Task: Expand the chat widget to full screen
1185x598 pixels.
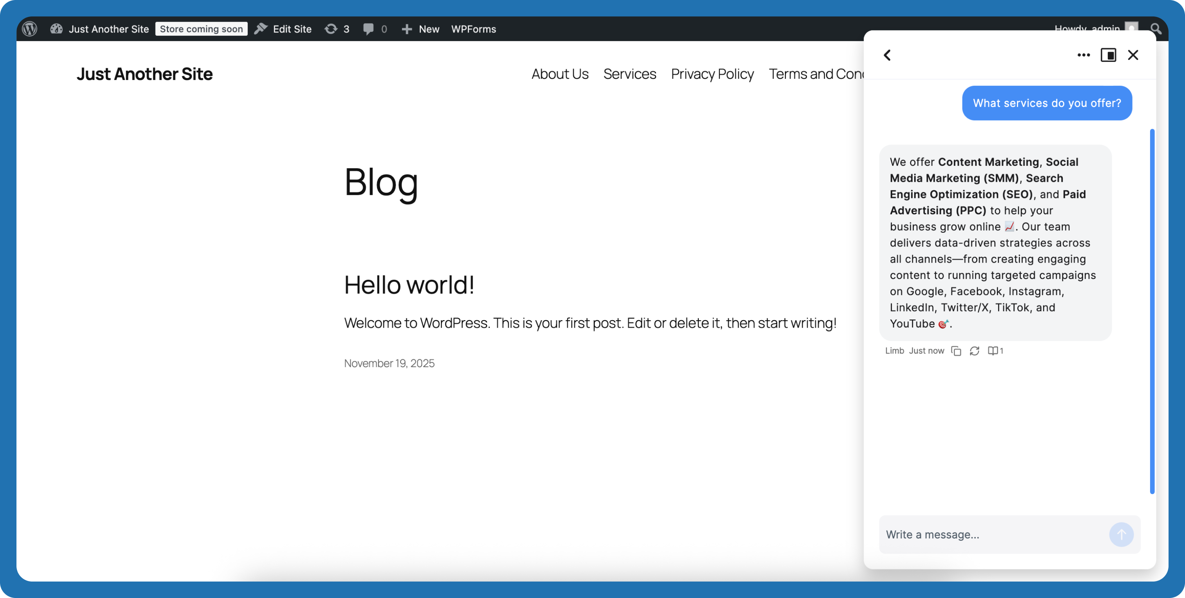Action: click(x=1109, y=55)
